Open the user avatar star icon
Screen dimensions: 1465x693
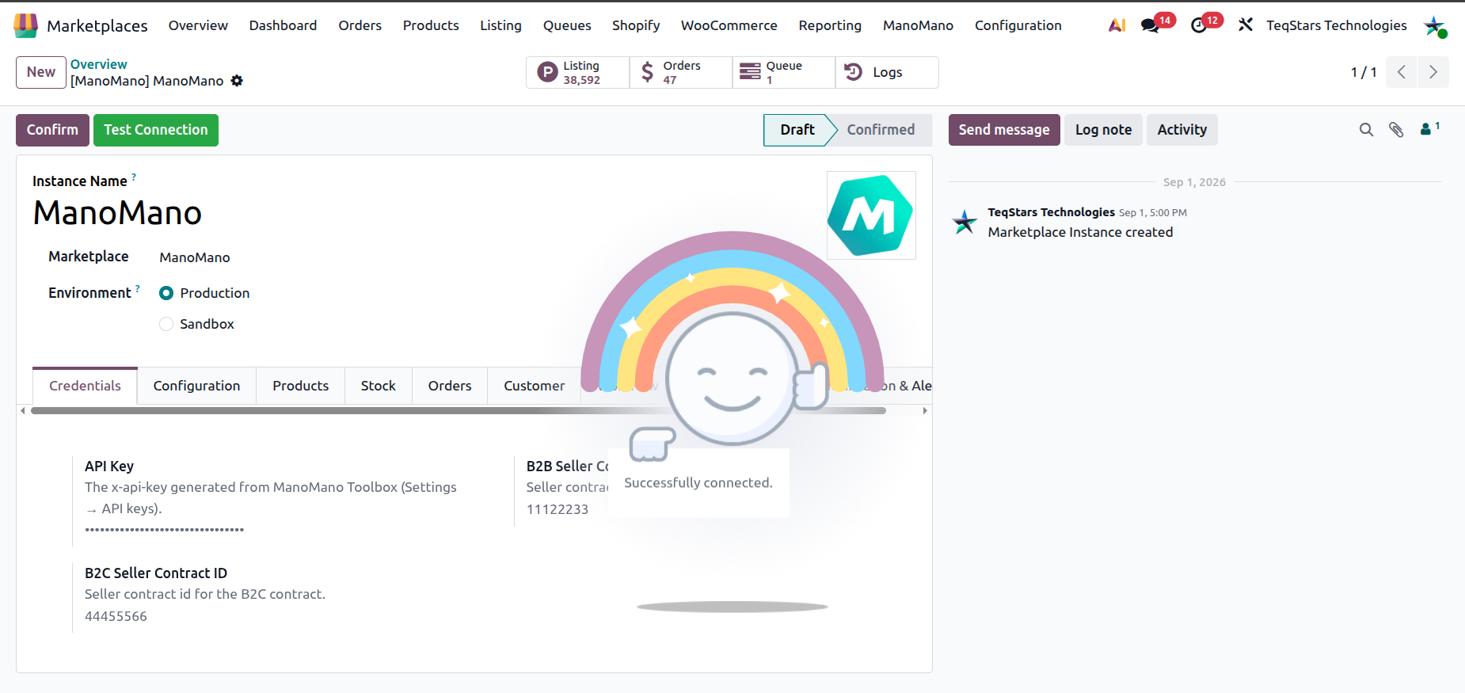[1434, 25]
